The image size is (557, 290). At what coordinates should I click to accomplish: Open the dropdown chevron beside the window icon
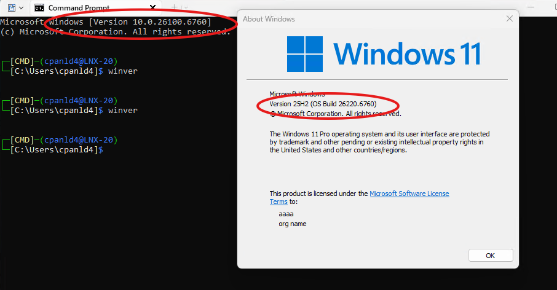pos(22,8)
